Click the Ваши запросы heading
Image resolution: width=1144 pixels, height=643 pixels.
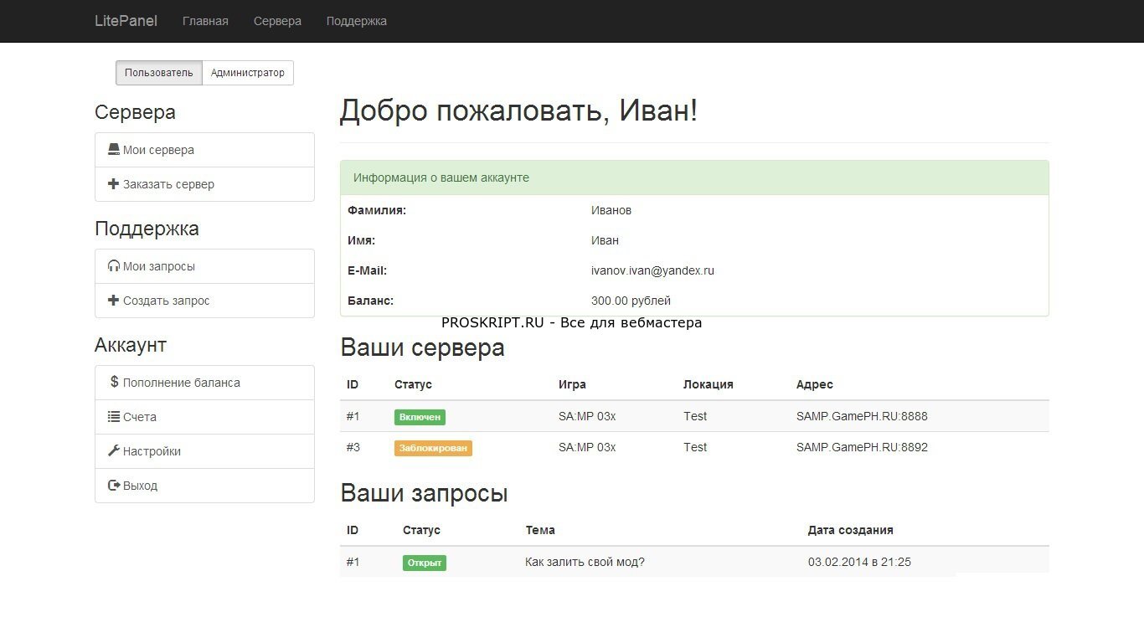tap(424, 493)
